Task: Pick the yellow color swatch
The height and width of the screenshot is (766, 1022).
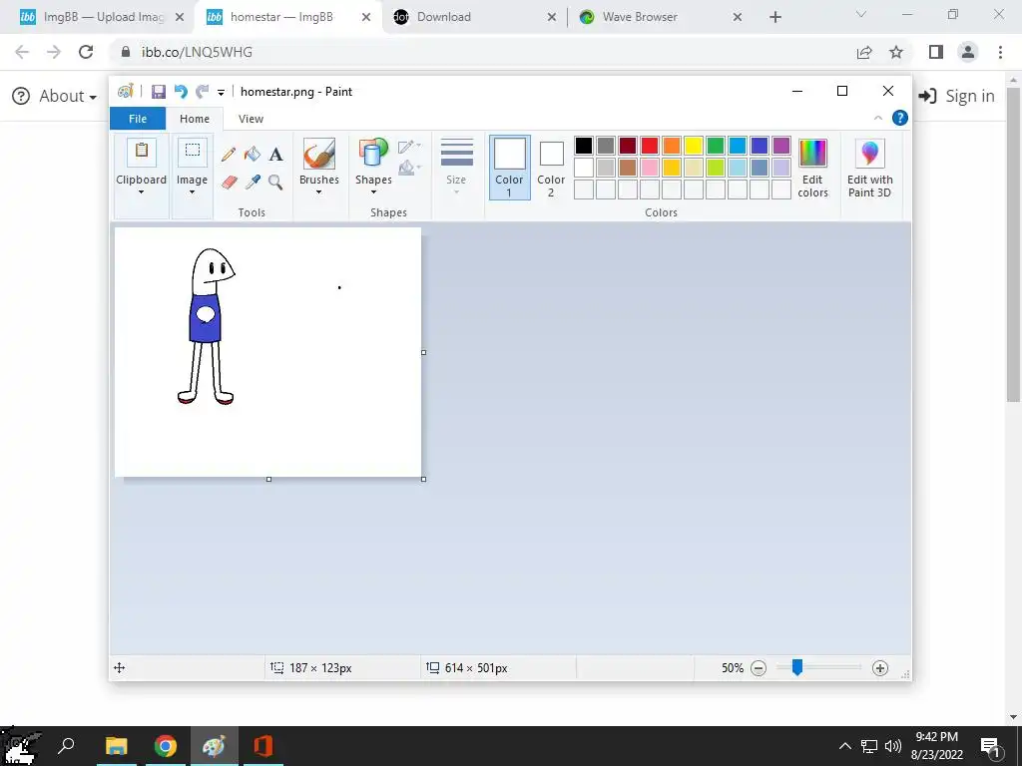Action: tap(694, 146)
